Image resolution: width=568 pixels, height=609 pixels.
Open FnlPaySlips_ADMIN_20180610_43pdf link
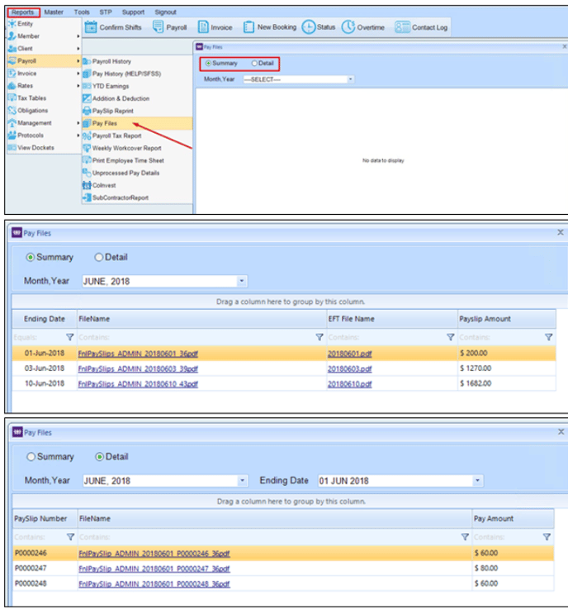coord(138,383)
